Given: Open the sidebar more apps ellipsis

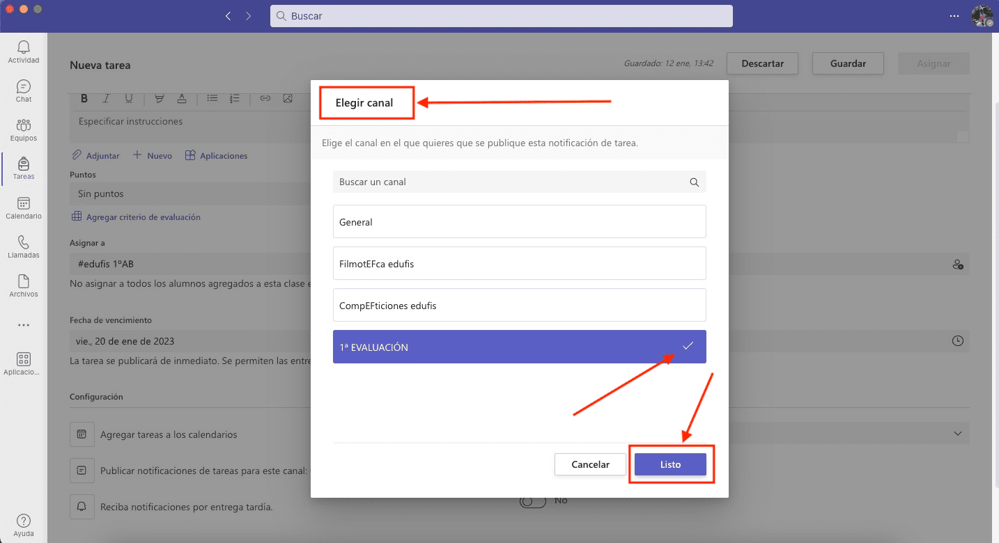Looking at the screenshot, I should tap(24, 325).
